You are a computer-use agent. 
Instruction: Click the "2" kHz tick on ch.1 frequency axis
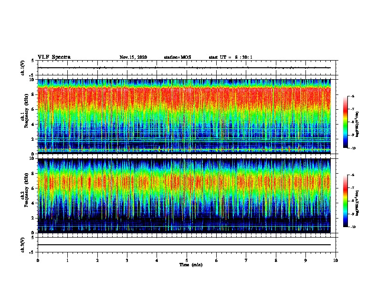tap(33, 139)
